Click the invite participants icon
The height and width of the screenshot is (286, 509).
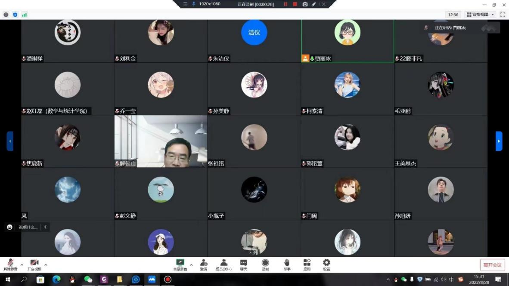click(x=203, y=264)
